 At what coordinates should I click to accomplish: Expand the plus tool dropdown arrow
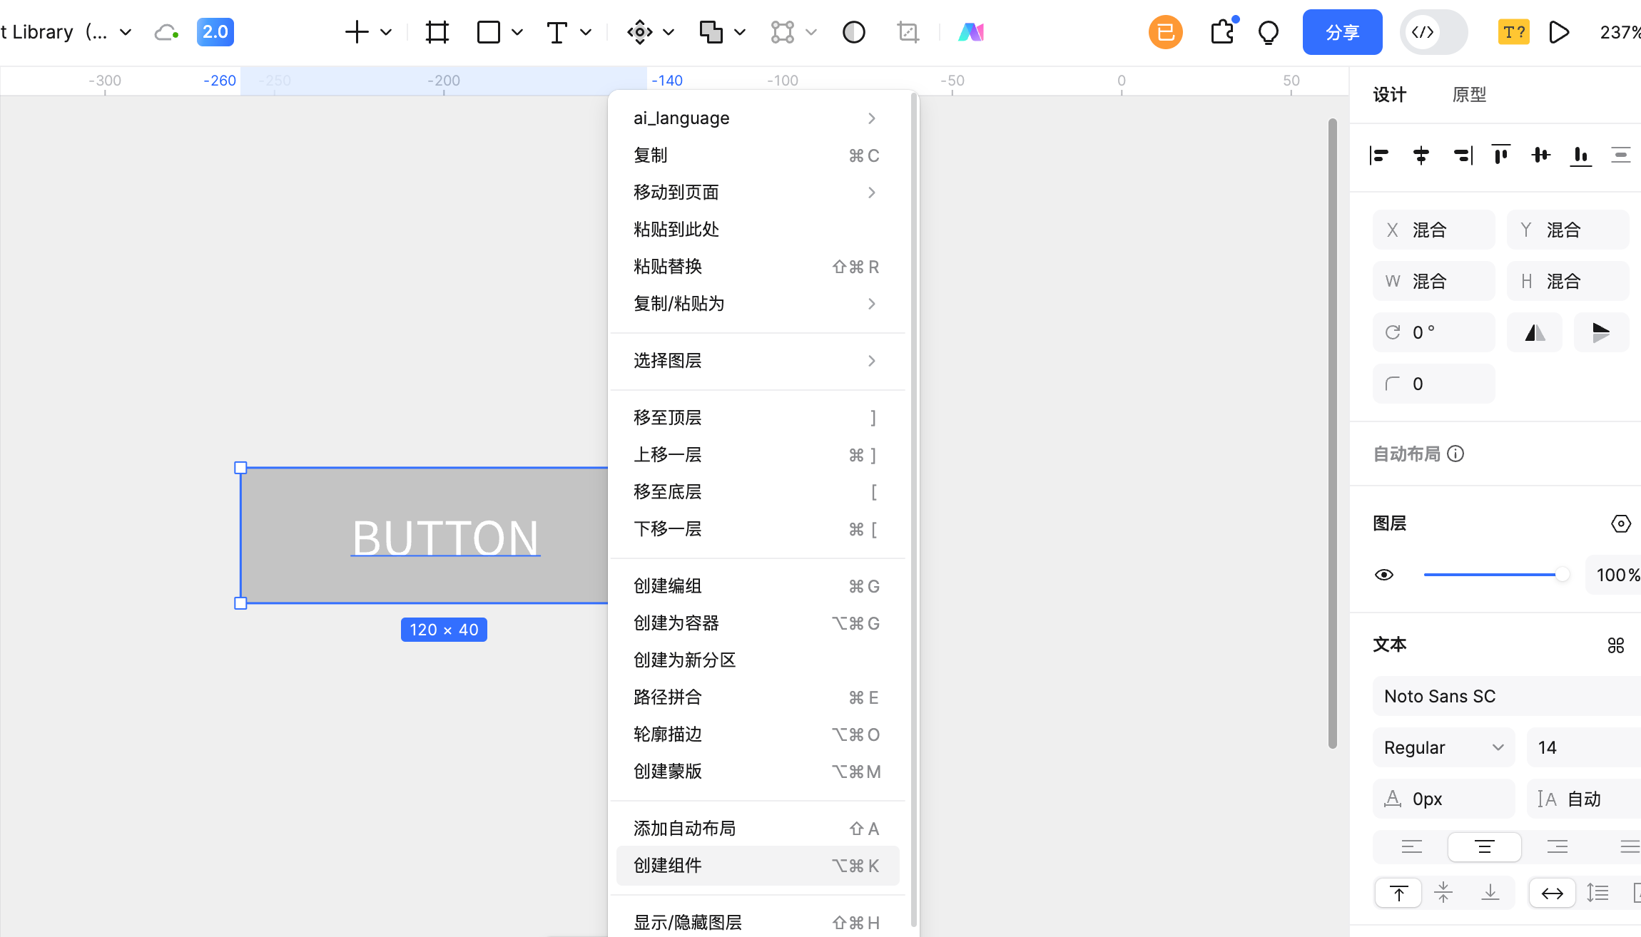pyautogui.click(x=386, y=32)
